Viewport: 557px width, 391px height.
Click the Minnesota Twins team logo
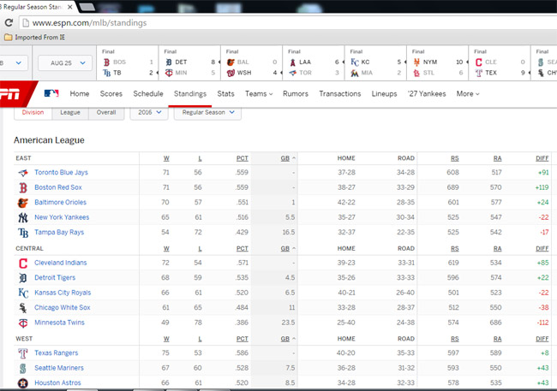point(23,323)
